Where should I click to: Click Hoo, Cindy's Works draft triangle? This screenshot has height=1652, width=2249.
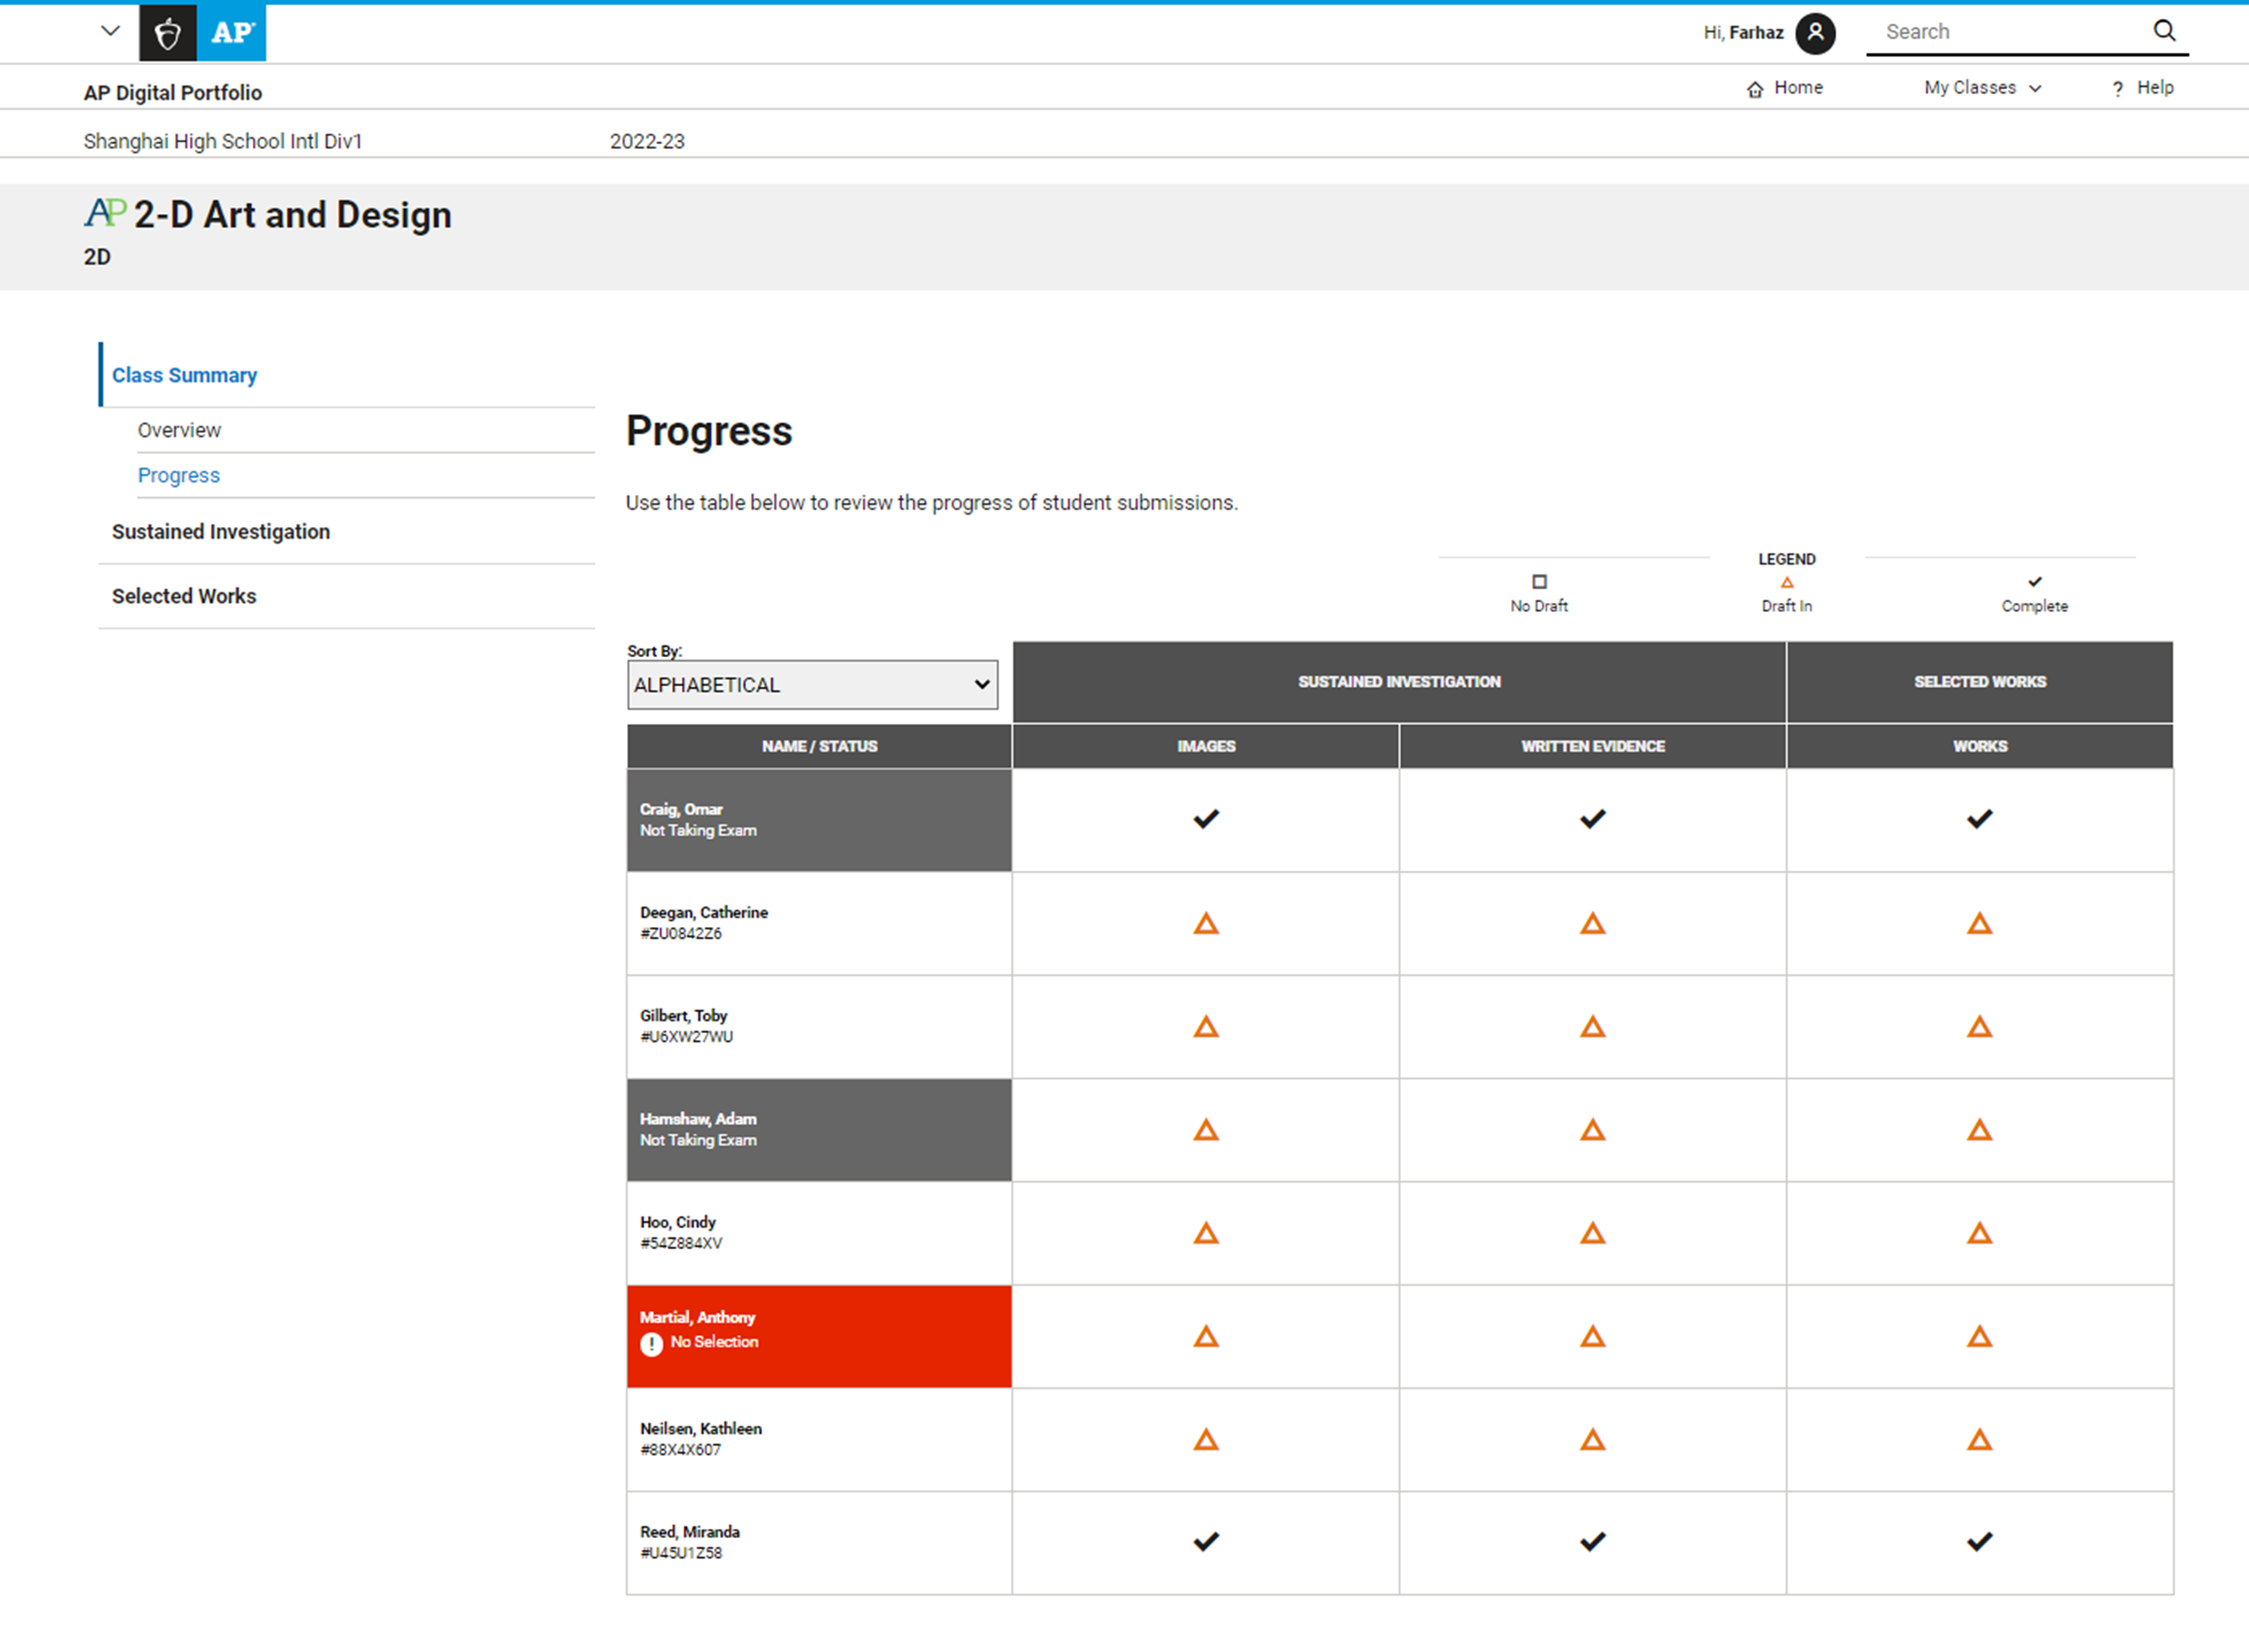coord(1979,1233)
